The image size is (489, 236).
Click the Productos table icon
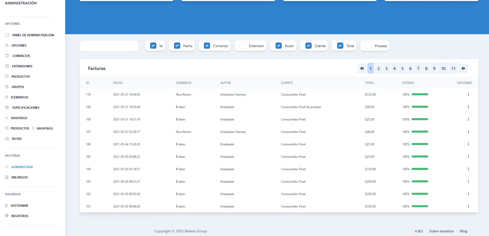click(x=7, y=76)
